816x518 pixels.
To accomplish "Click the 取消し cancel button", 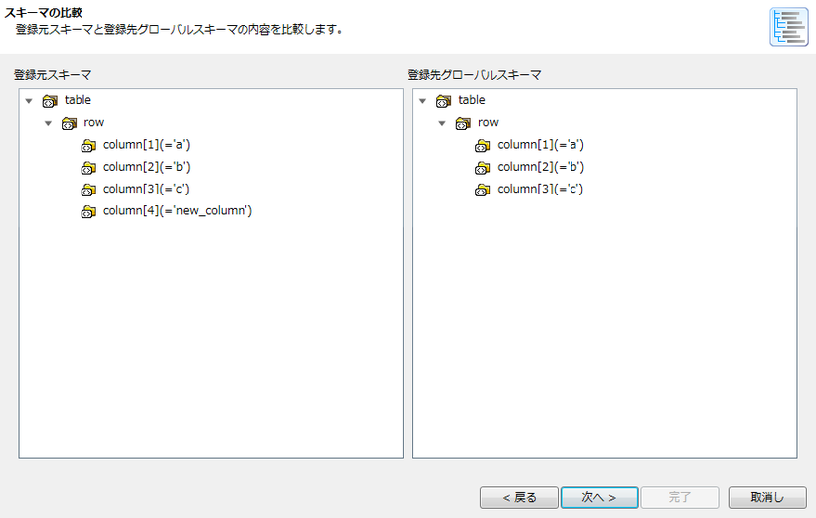I will tap(766, 497).
